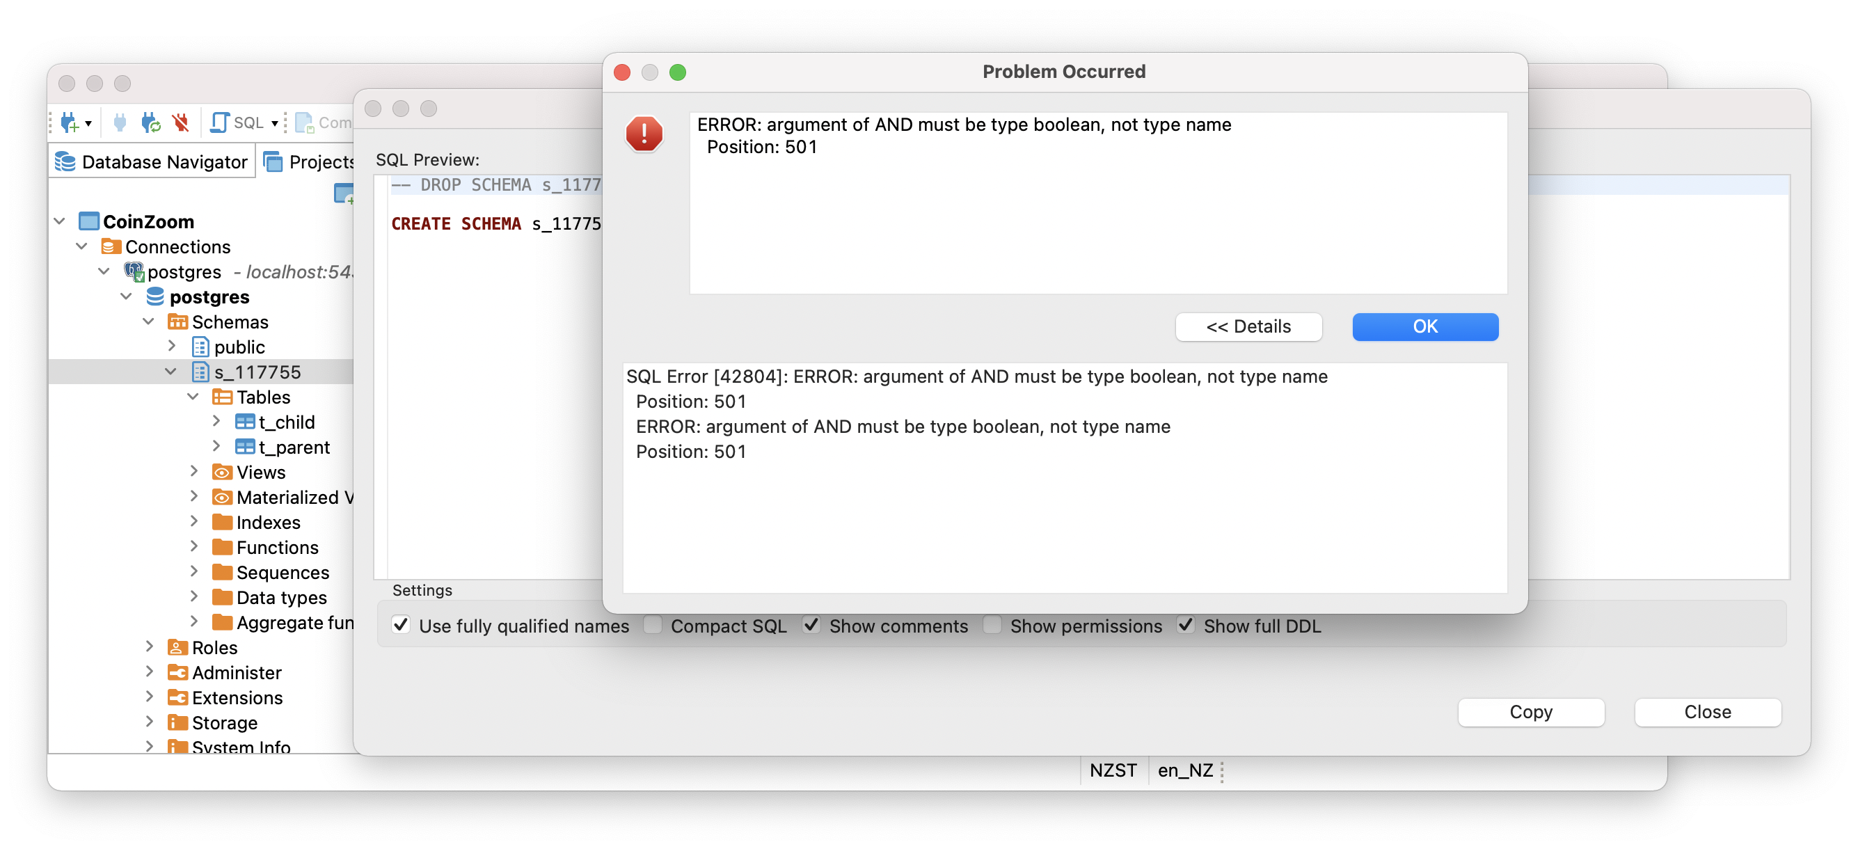Screen dimensions: 1858x849
Task: Open the New Connection dropdown arrow
Action: (88, 123)
